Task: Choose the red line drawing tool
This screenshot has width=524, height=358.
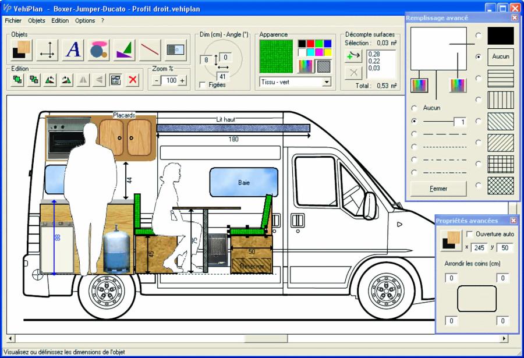Action: (x=150, y=50)
